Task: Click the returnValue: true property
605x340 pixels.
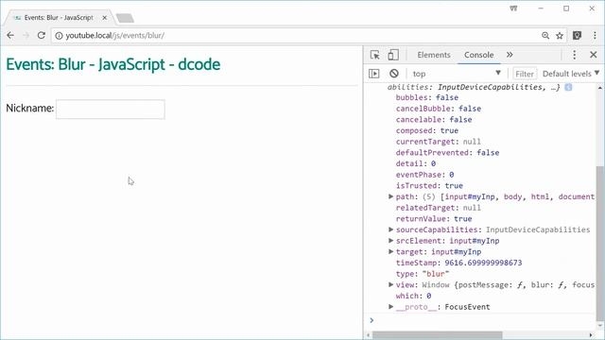Action: 434,218
